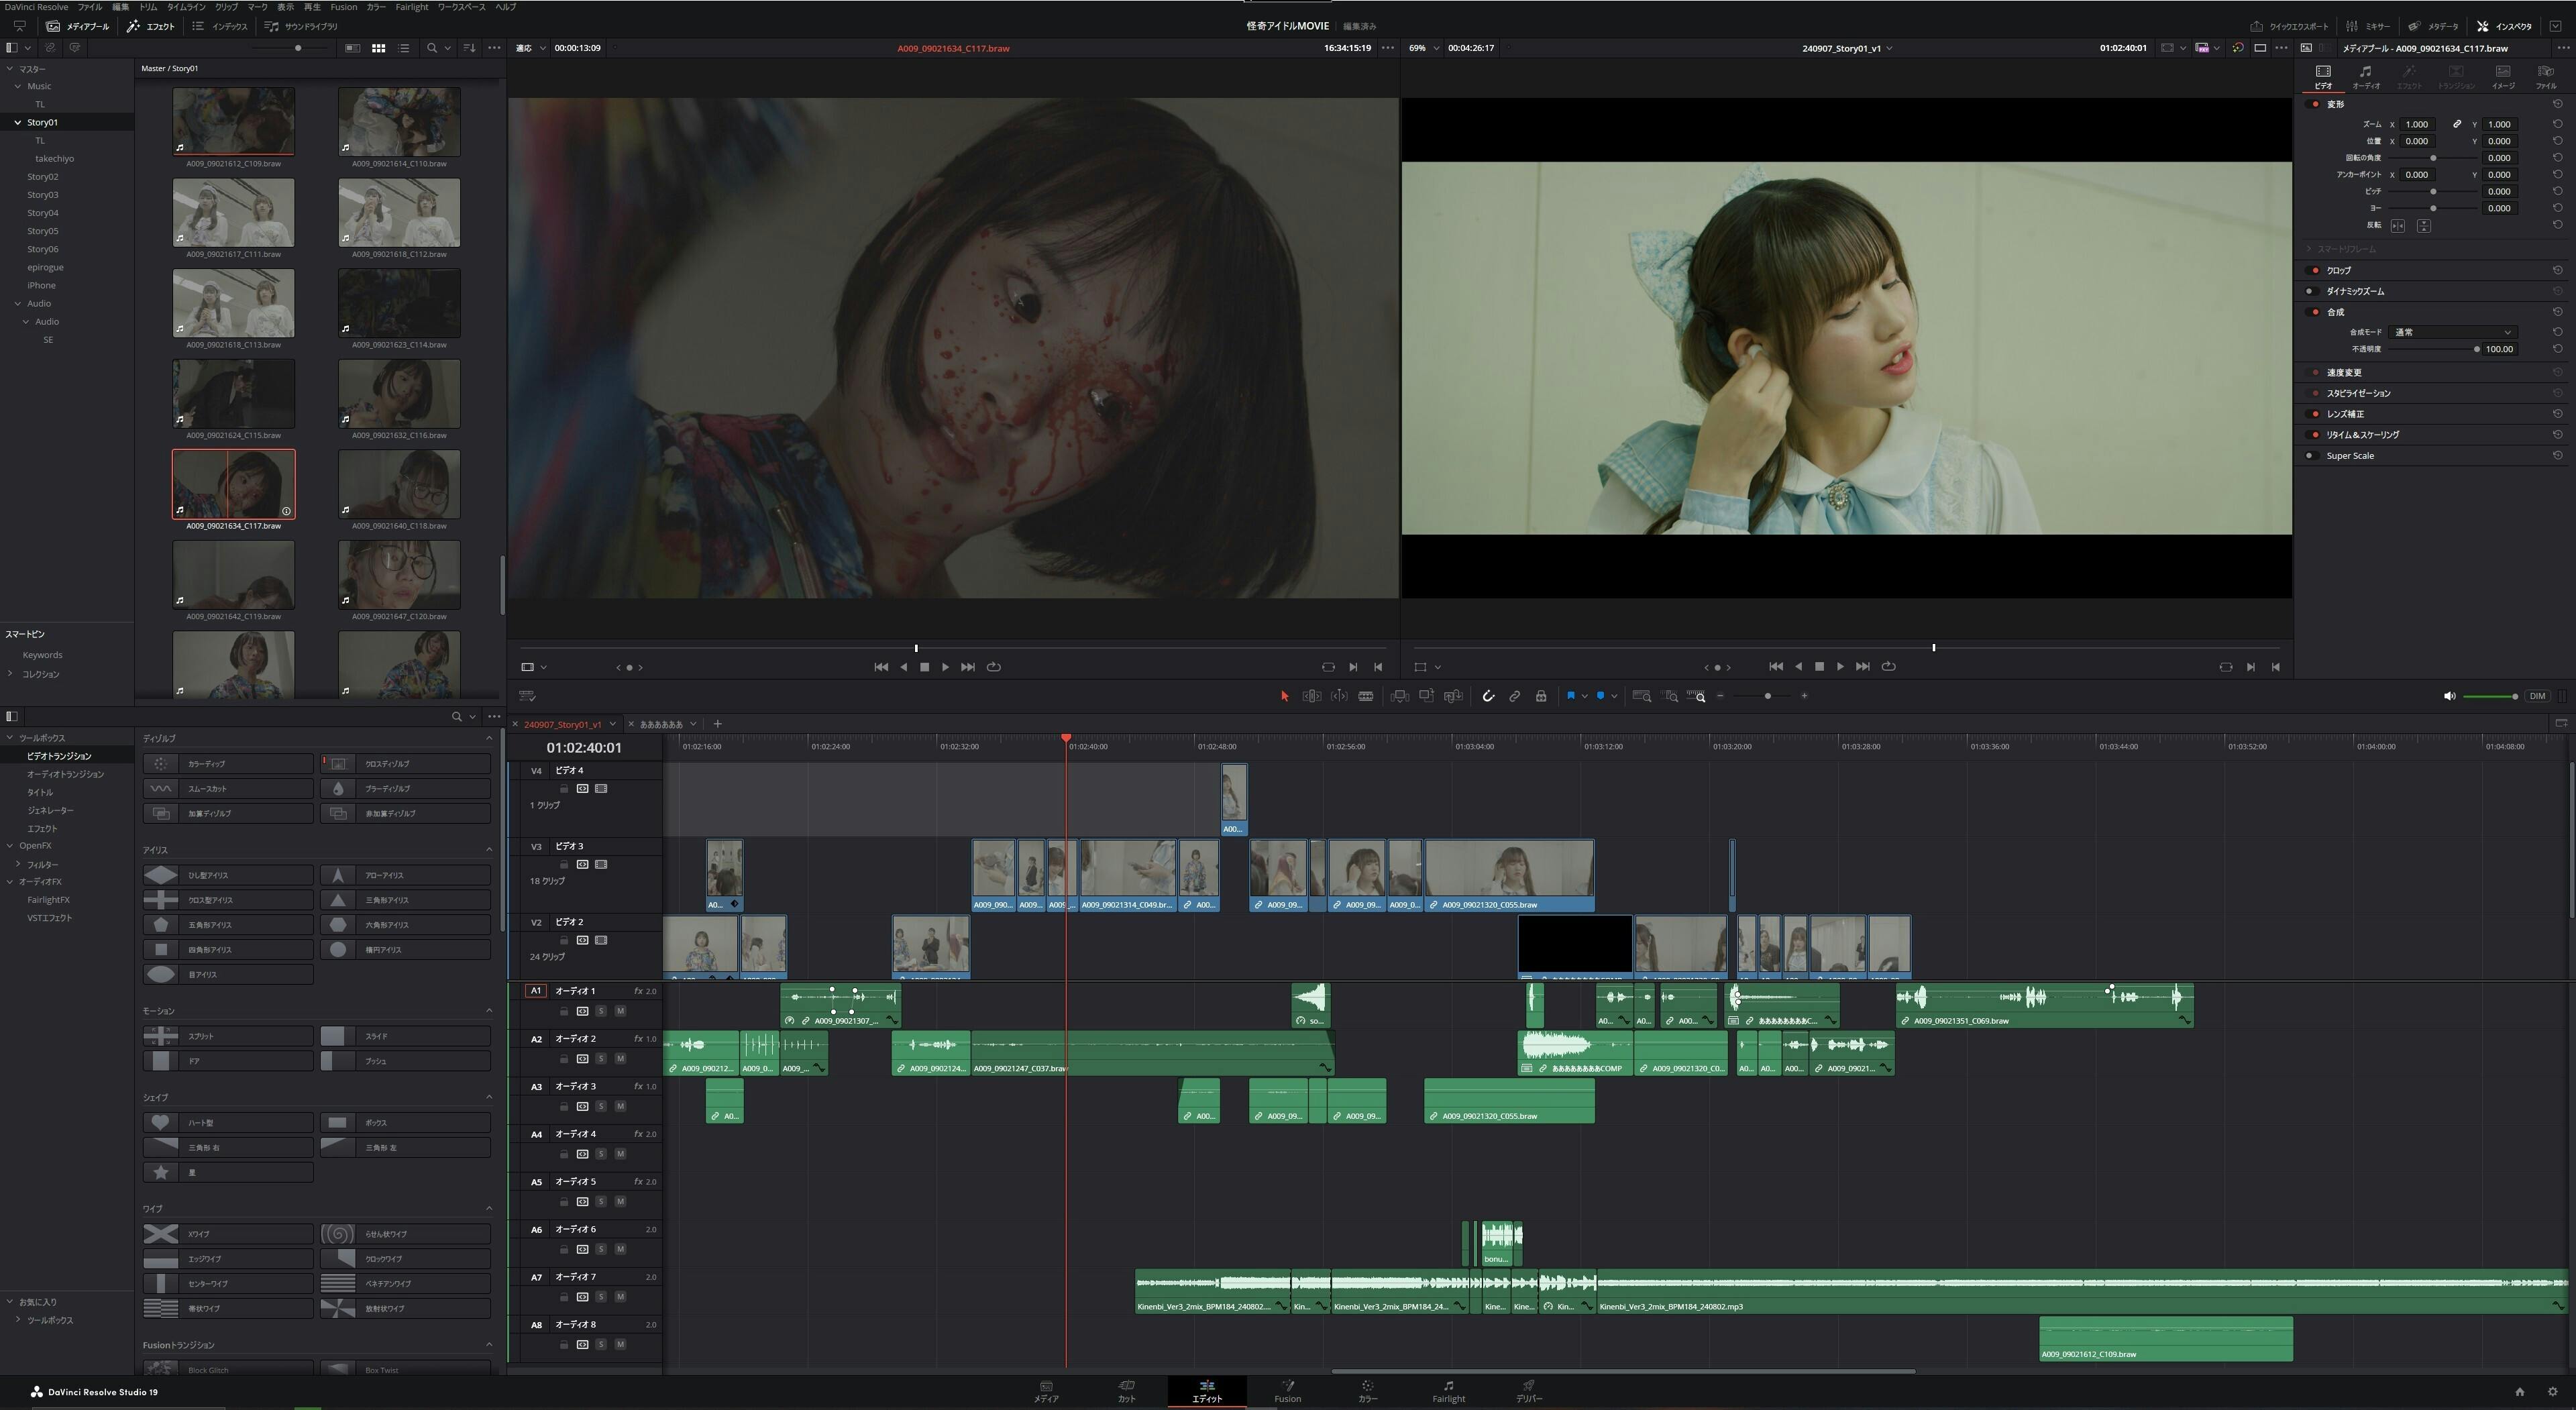Solo audio track A2
The width and height of the screenshot is (2576, 1410).
601,1059
